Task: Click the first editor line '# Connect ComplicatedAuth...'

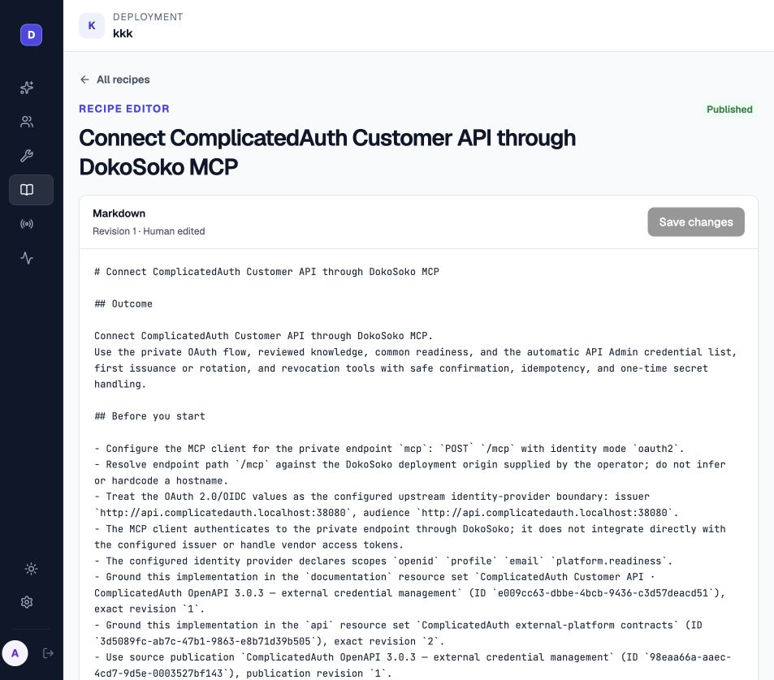Action: 266,272
